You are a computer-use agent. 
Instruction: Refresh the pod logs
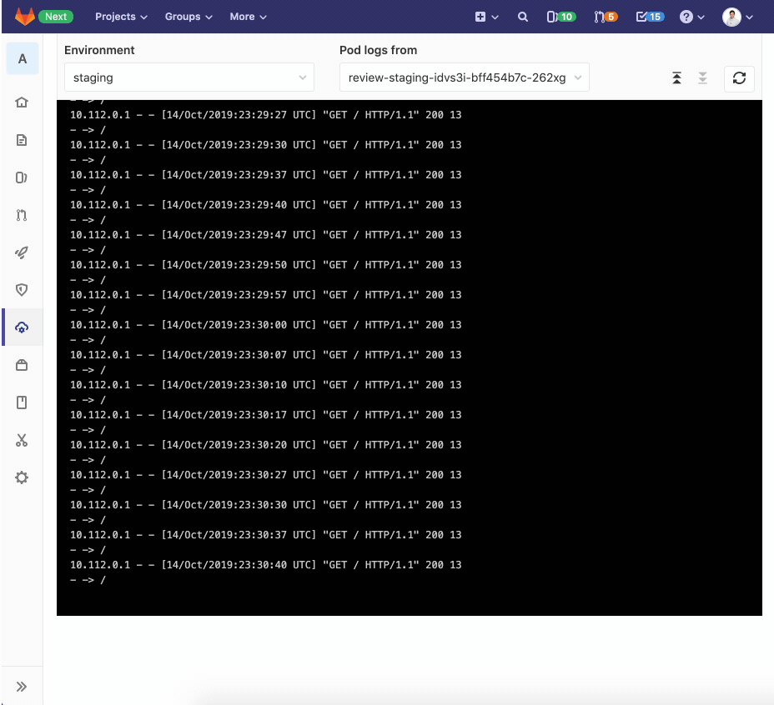click(739, 77)
